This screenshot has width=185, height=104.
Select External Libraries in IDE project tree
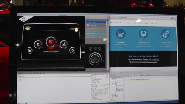(x=115, y=99)
